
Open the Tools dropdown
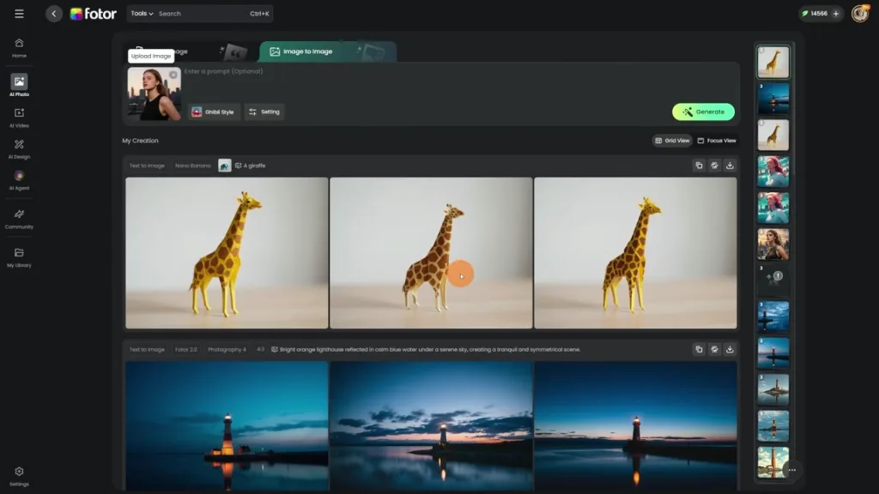(x=140, y=14)
